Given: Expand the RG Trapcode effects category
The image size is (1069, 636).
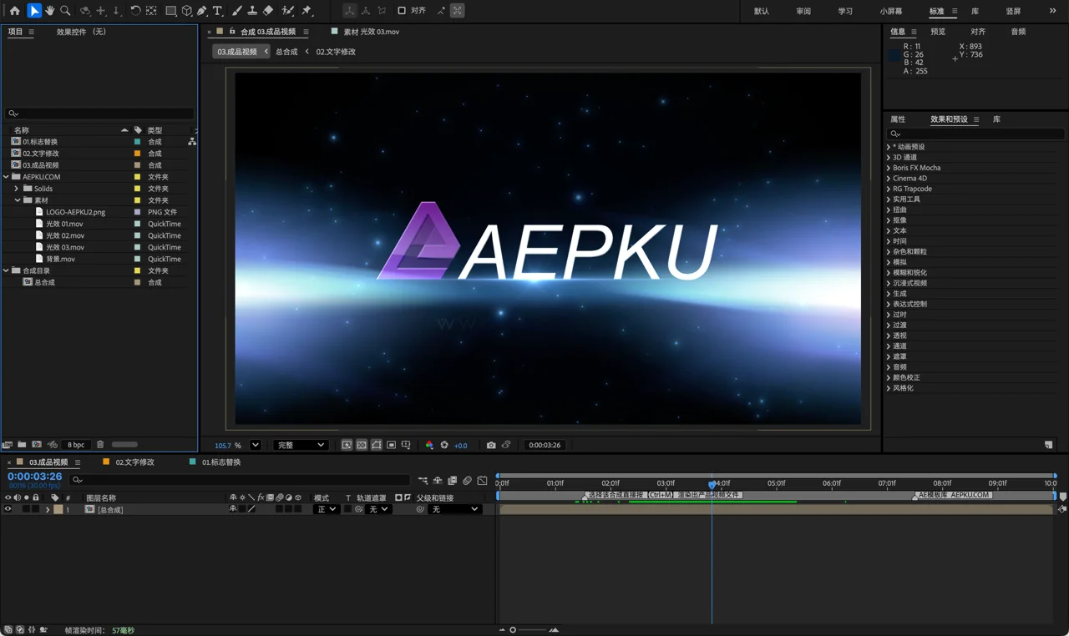Looking at the screenshot, I should [889, 189].
